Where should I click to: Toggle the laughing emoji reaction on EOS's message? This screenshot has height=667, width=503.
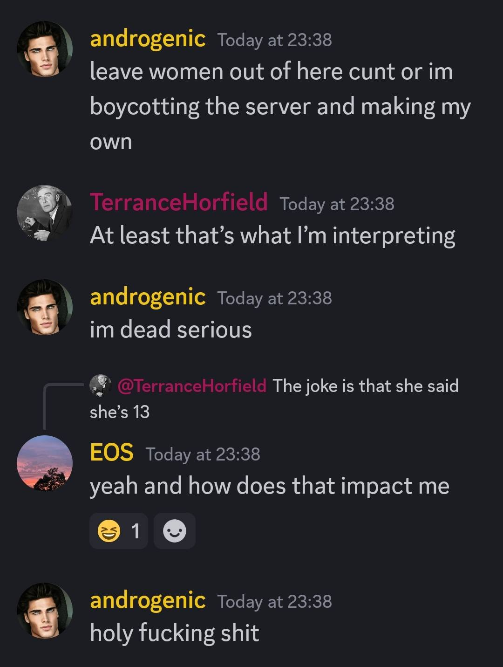point(118,531)
